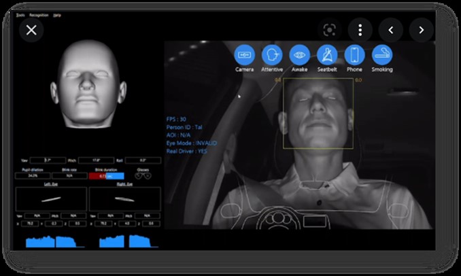Image resolution: width=461 pixels, height=276 pixels.
Task: Click the Seatbelt indicator icon
Action: [x=327, y=54]
